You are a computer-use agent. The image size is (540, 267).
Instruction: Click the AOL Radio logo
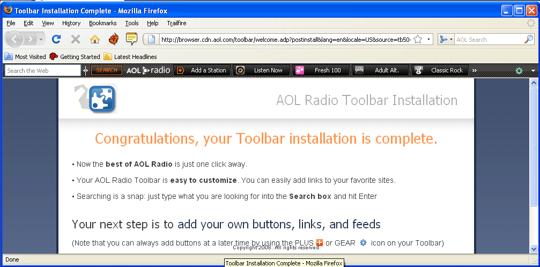point(148,70)
